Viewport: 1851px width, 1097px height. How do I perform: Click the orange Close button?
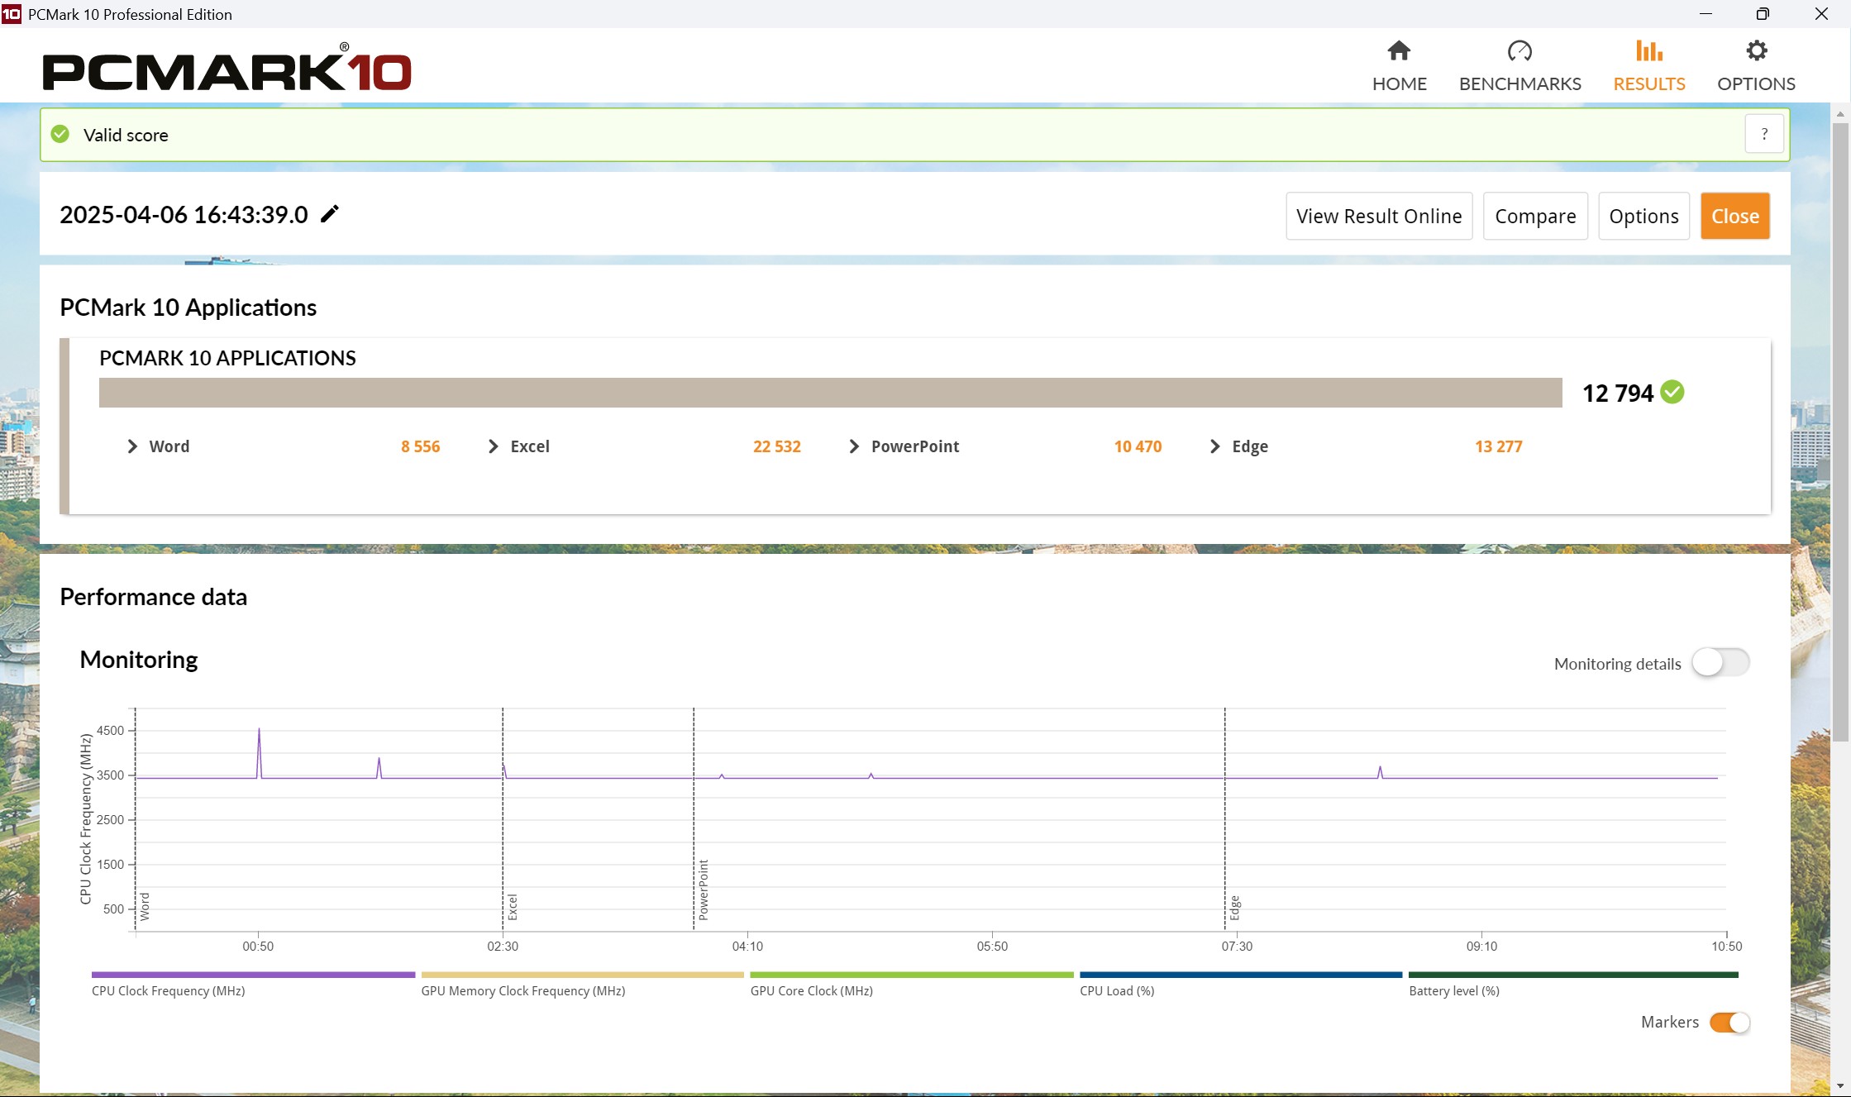(x=1735, y=216)
